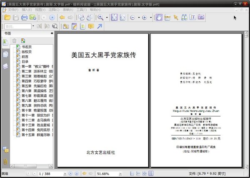
Task: Click the find previous icon
Action: click(39, 26)
